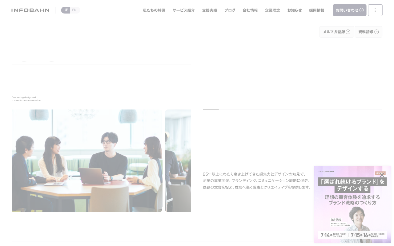Click the 'Connecting design and content' tagline
Viewport: 394px width, 246px height.
pos(26,99)
